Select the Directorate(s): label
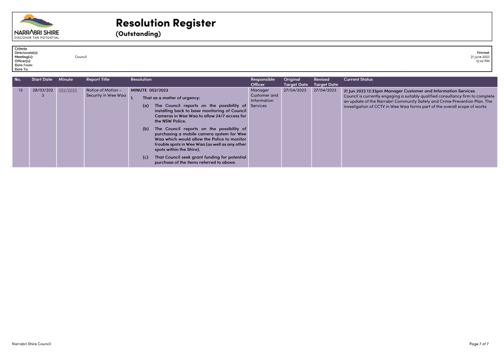Image resolution: width=504 pixels, height=356 pixels. [x=26, y=53]
